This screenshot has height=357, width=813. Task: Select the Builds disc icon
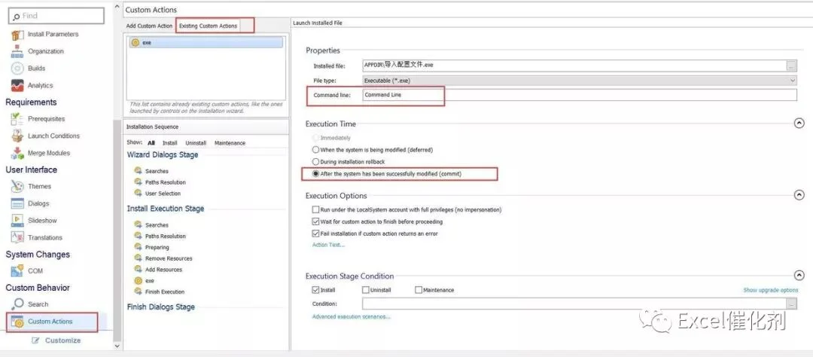pos(17,69)
